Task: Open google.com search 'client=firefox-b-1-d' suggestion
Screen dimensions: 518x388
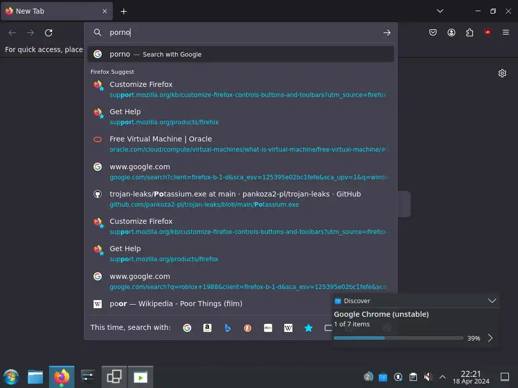Action: 240,172
